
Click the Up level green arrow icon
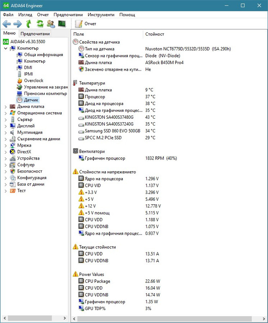click(29, 24)
